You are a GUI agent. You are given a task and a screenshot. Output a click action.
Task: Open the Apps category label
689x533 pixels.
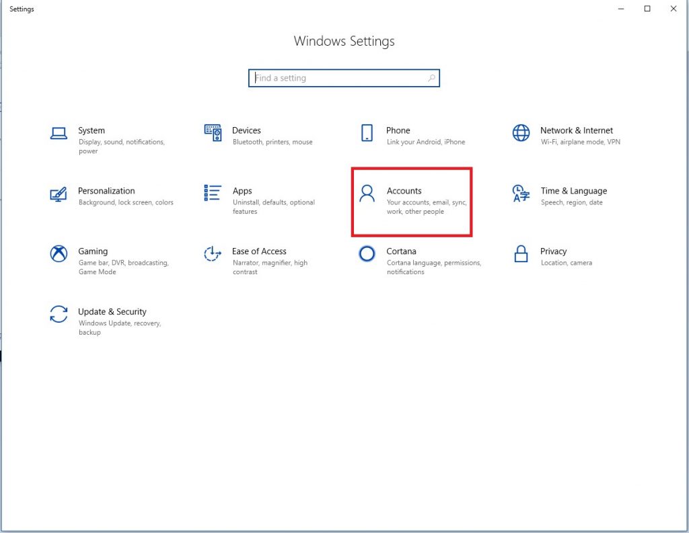[242, 191]
